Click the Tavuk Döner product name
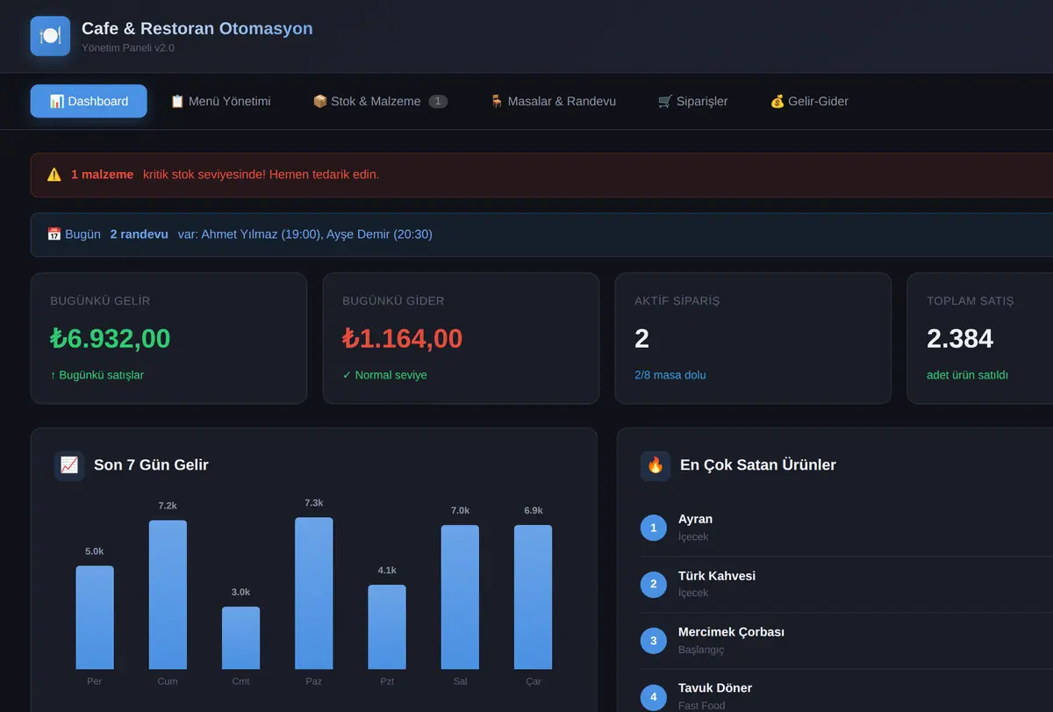1053x712 pixels. point(715,688)
